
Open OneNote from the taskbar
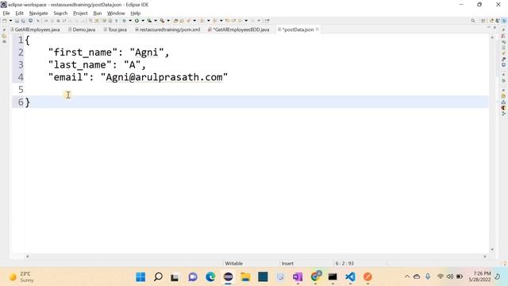point(298,277)
